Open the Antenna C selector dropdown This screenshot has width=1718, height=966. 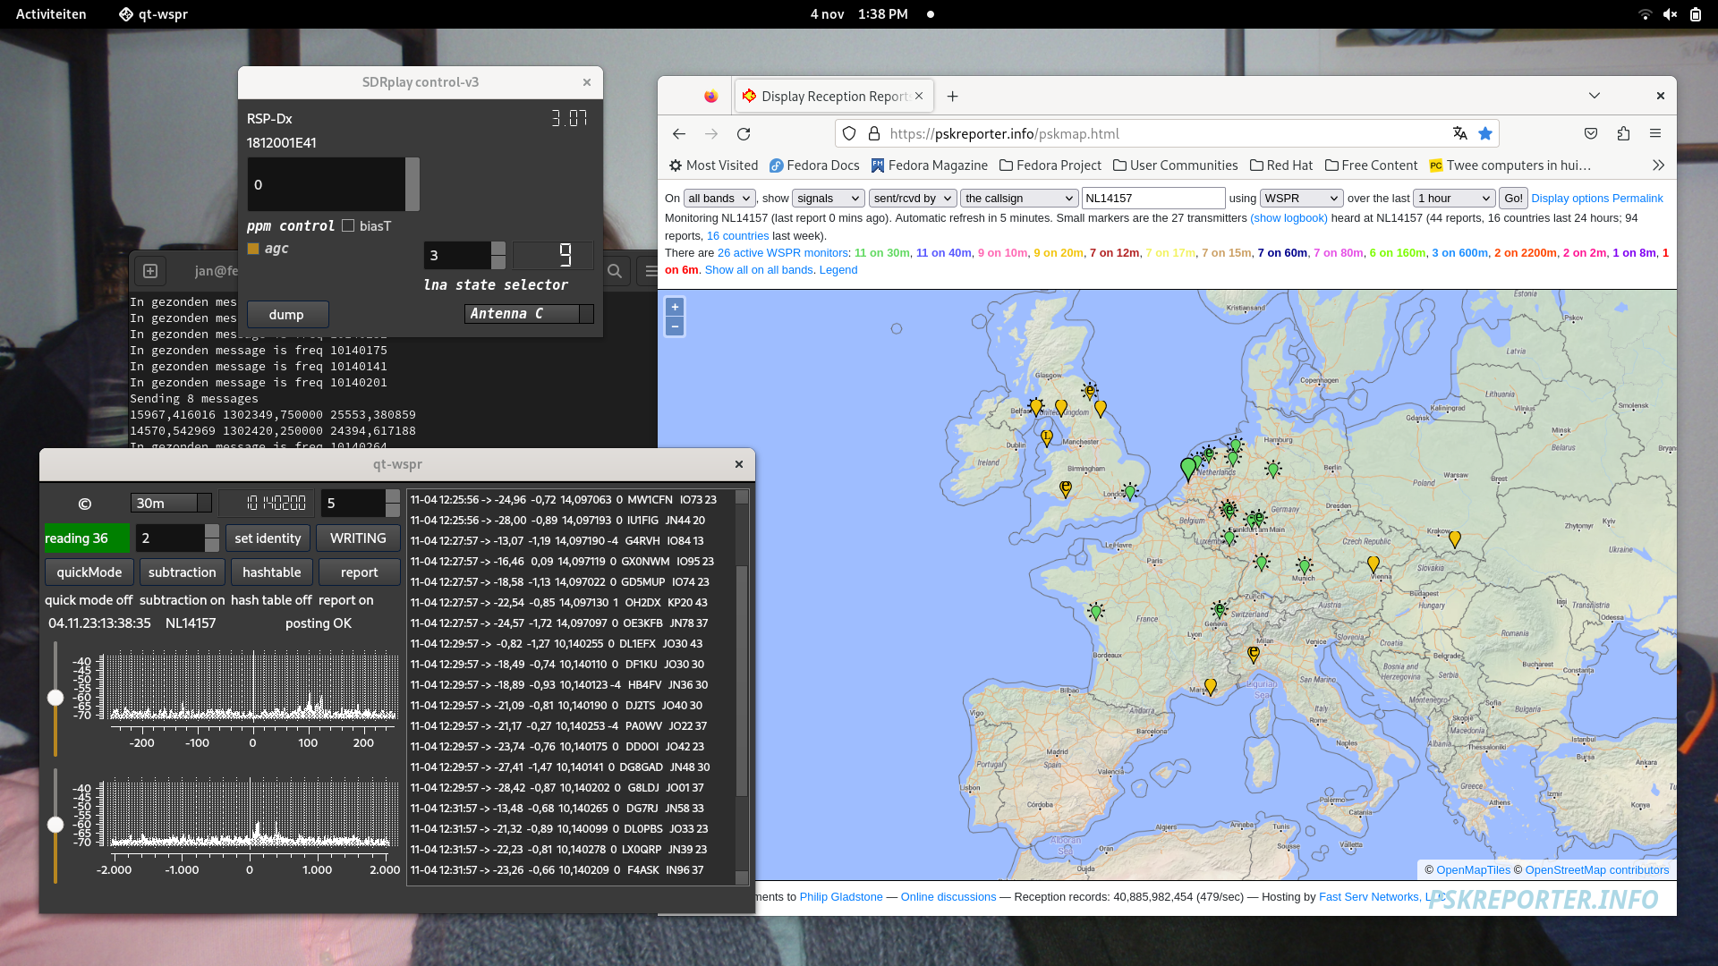point(528,314)
